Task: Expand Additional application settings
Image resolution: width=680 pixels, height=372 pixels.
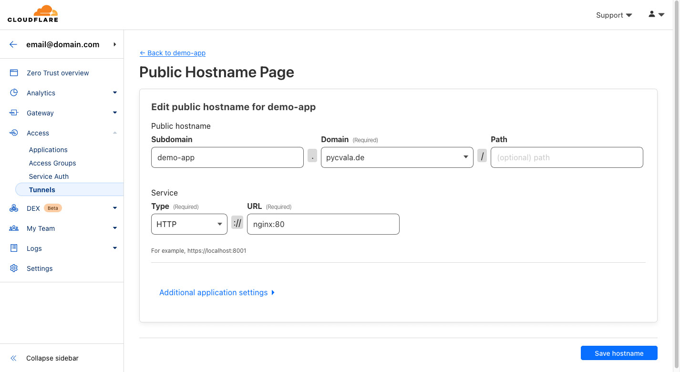Action: pos(217,292)
